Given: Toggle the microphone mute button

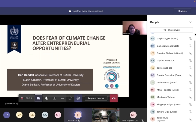Looking at the screenshot, I should [46, 98].
